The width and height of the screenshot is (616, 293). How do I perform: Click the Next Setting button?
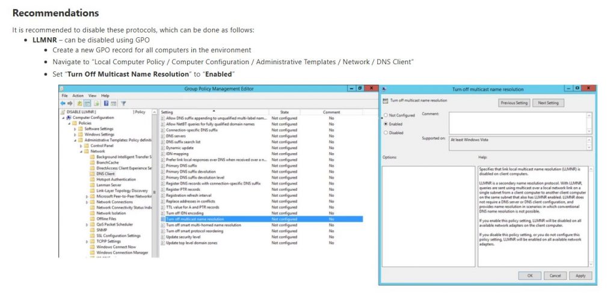tap(548, 103)
